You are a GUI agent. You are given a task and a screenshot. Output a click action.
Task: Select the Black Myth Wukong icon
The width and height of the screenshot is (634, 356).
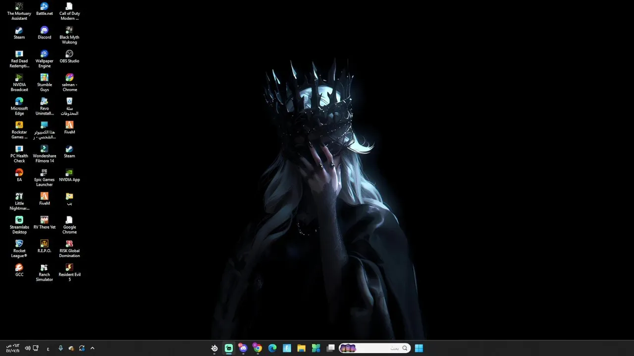pos(69,35)
